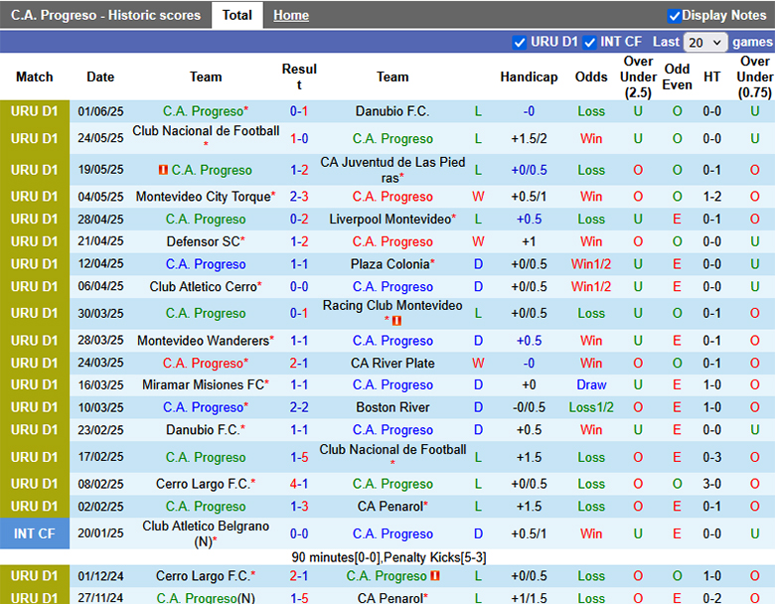Select the URU D1 cell in 01/06/25 row
775x604 pixels.
click(x=35, y=111)
